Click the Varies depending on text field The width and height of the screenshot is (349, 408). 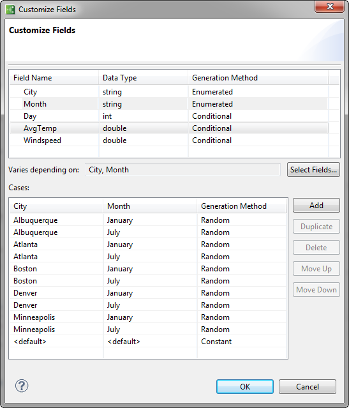[x=182, y=170]
